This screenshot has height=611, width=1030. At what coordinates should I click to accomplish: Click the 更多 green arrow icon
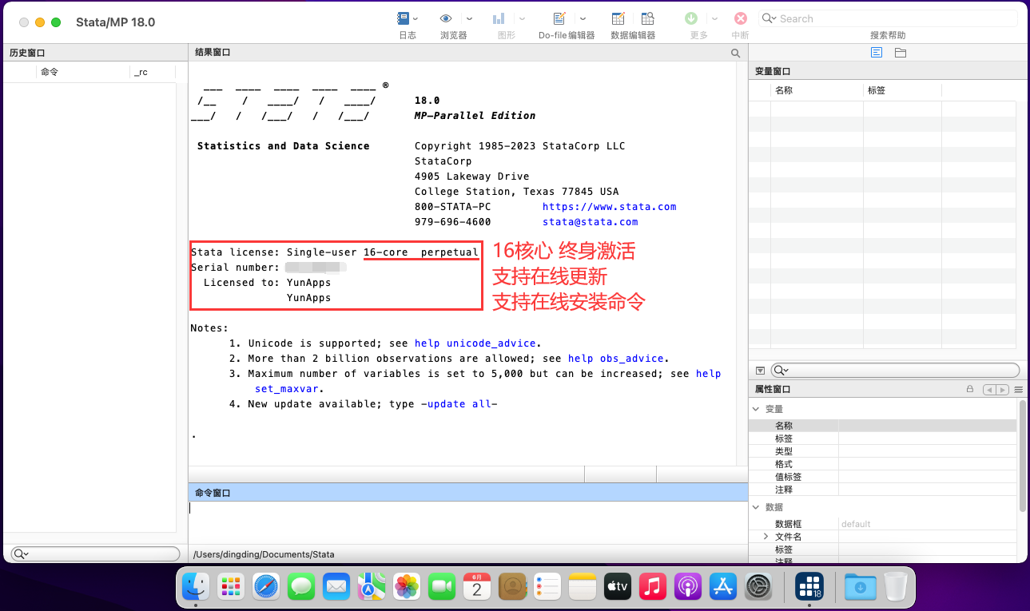[691, 18]
